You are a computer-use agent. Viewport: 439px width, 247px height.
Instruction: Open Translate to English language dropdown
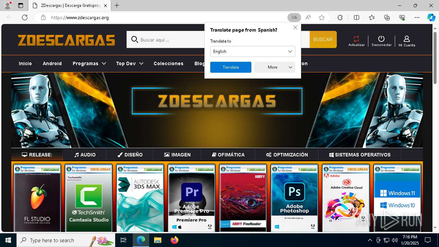pos(252,51)
